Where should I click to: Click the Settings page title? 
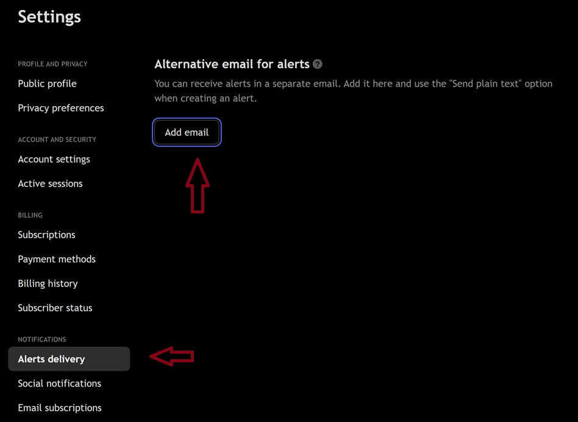pyautogui.click(x=49, y=16)
